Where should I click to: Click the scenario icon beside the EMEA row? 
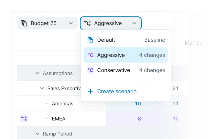click(24, 119)
